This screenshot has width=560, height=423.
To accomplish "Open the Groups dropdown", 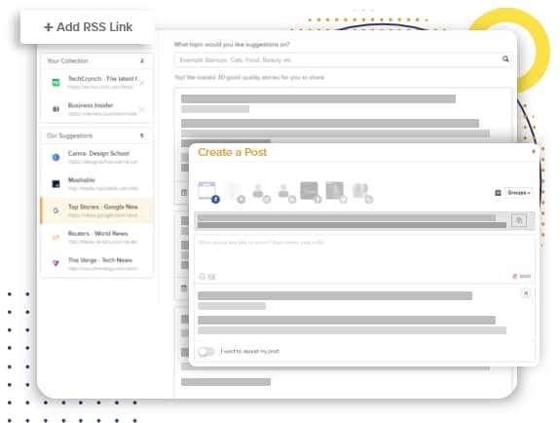I will pyautogui.click(x=519, y=193).
